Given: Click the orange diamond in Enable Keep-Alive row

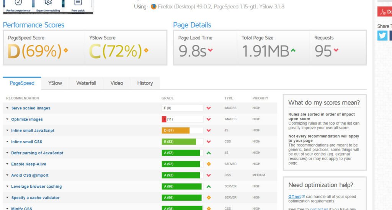Looking at the screenshot, I should [209, 164].
